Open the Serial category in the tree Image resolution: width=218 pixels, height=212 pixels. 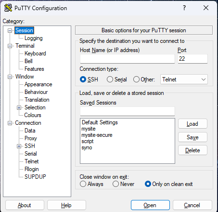pyautogui.click(x=31, y=154)
